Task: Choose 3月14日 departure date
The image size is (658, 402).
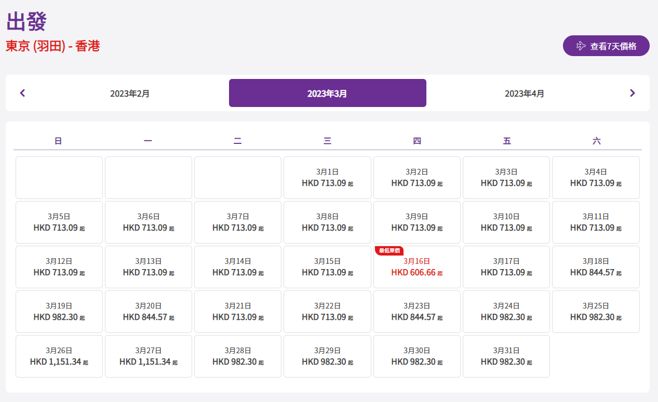Action: [238, 267]
